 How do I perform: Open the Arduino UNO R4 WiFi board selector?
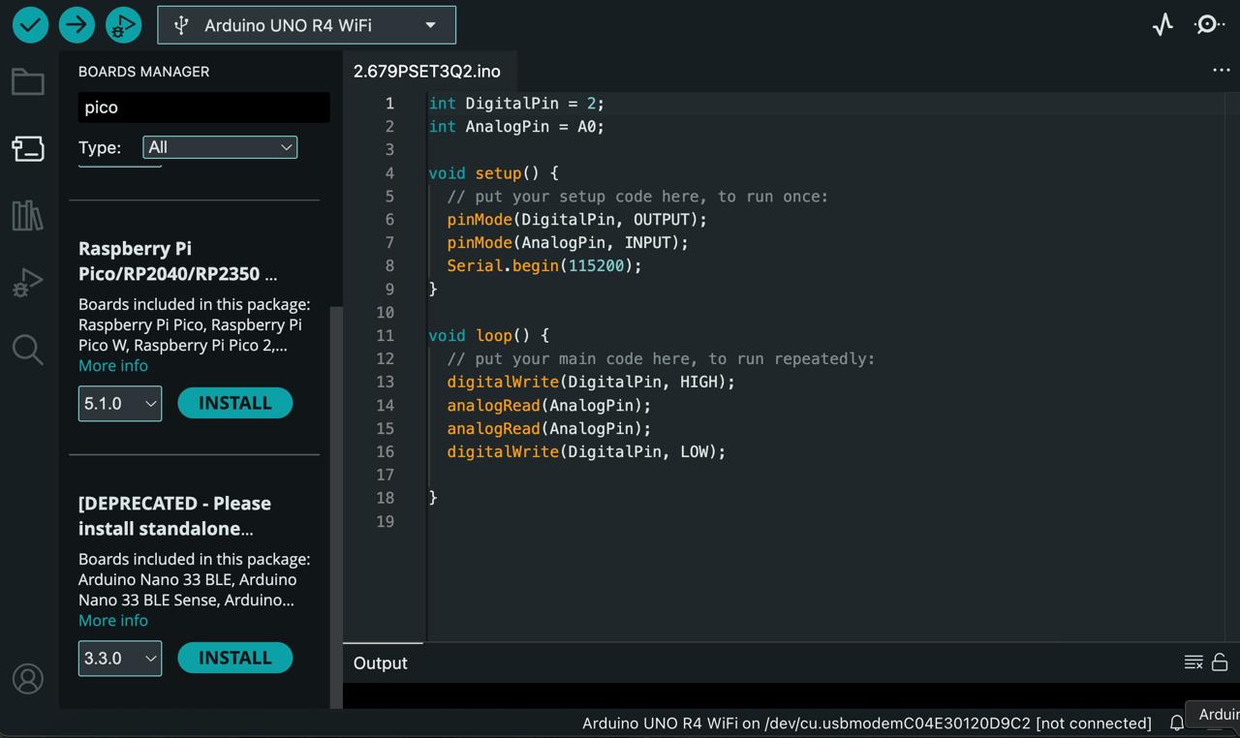click(x=306, y=25)
